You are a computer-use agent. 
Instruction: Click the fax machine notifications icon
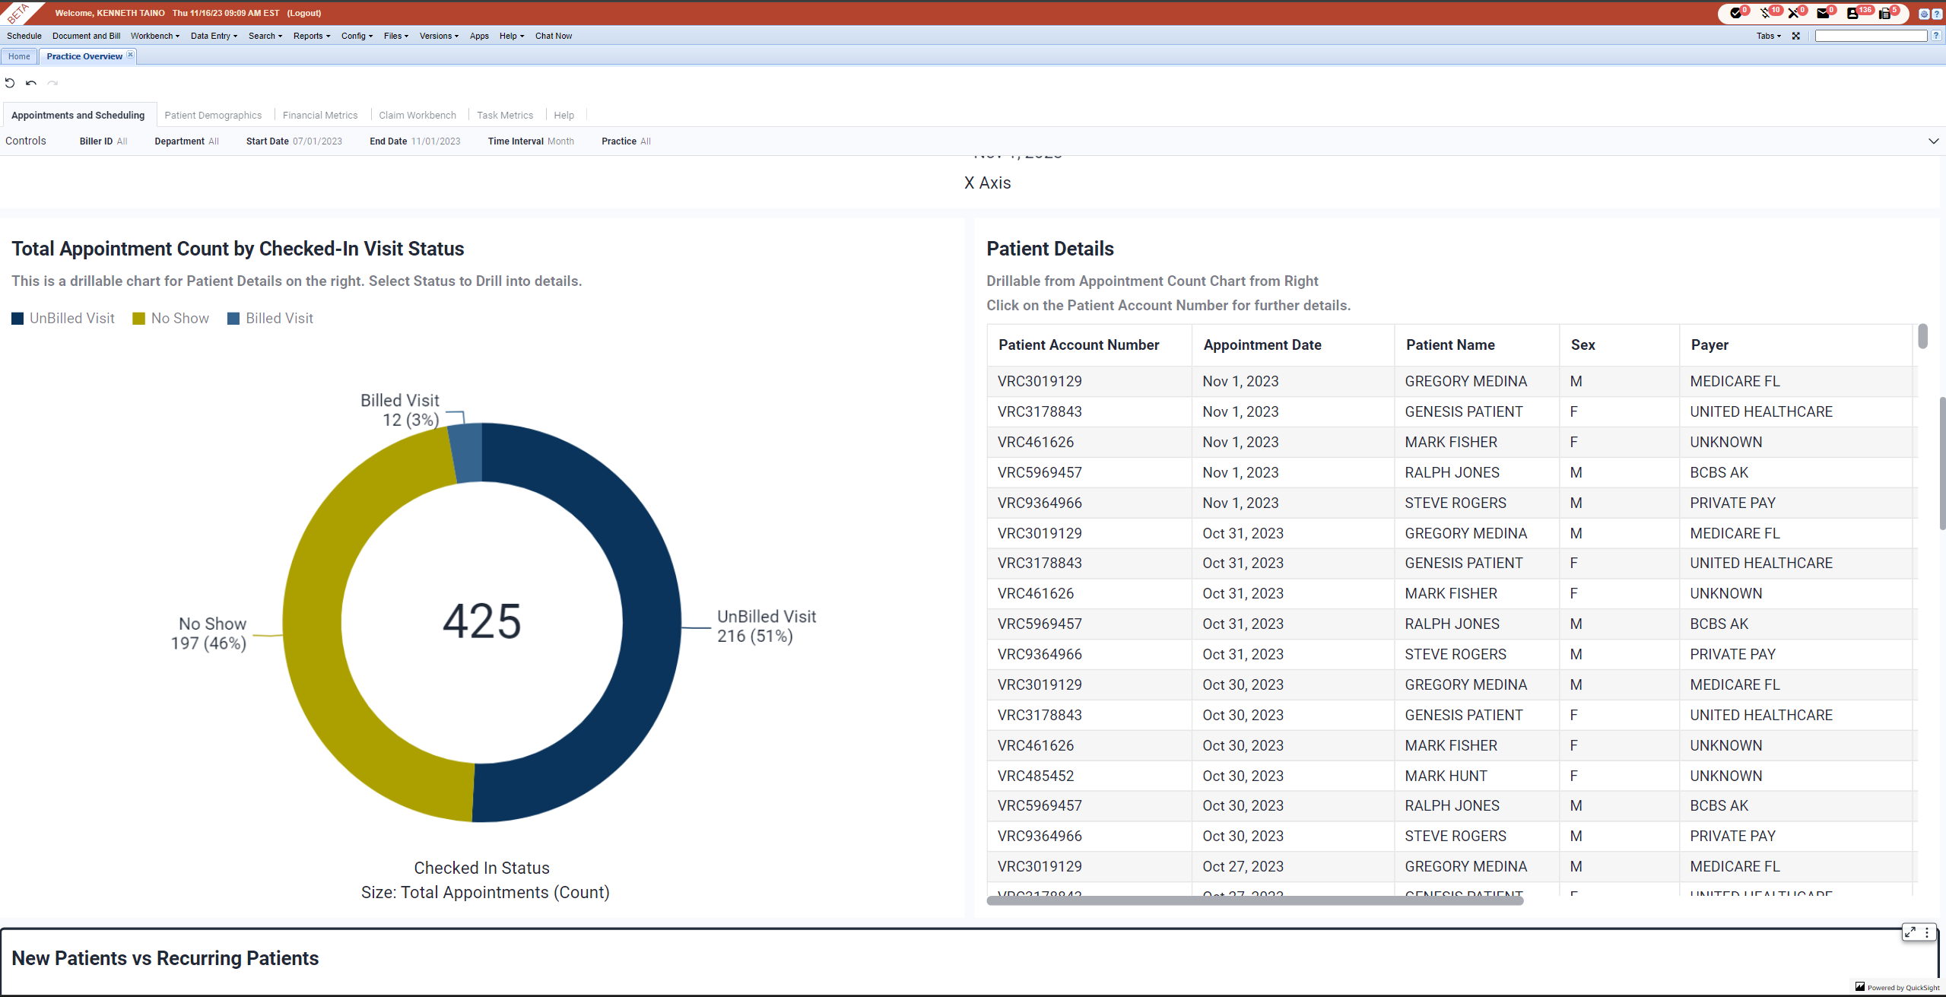click(1884, 13)
